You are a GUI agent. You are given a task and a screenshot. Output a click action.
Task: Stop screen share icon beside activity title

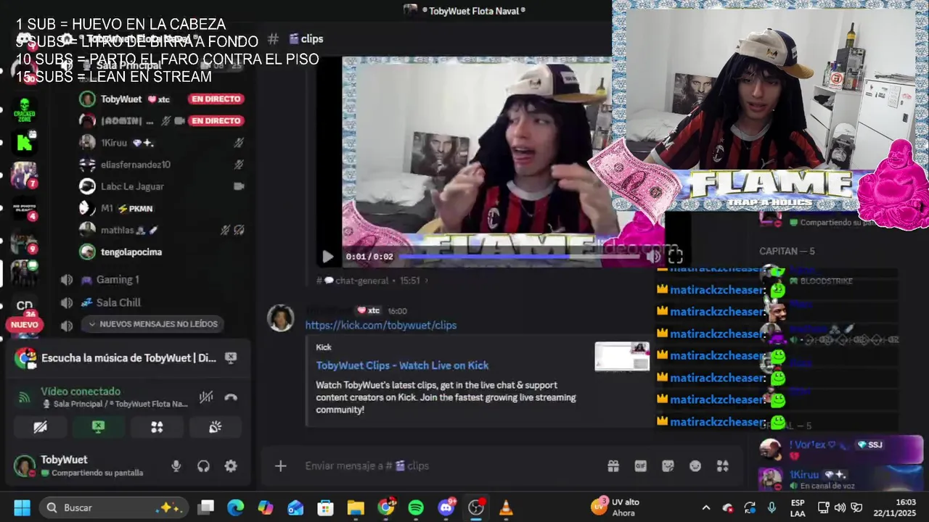(231, 357)
